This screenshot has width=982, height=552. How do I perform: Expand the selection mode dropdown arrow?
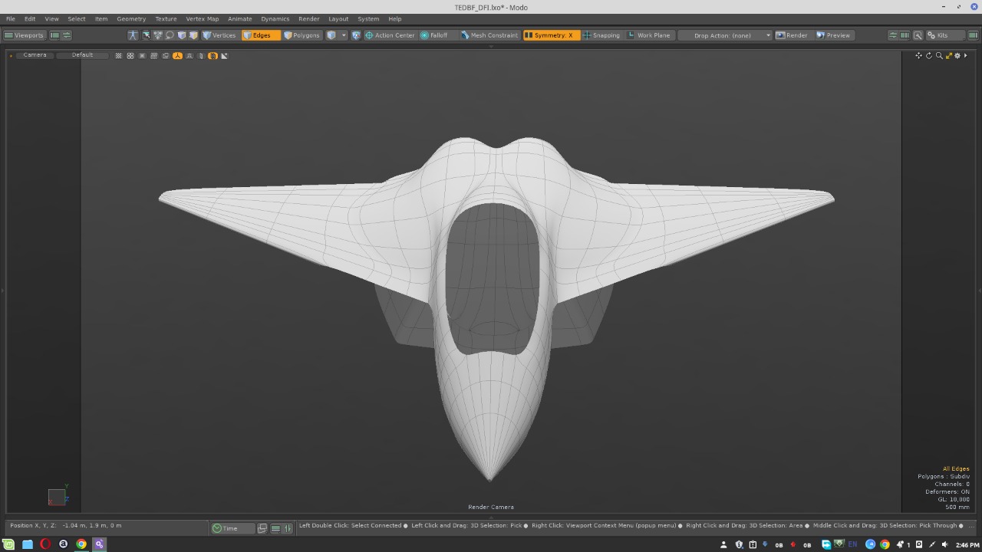click(344, 35)
